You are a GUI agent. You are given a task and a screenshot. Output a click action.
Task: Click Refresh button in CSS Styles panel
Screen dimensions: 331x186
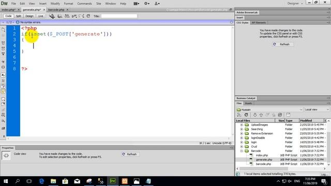[x=282, y=44]
